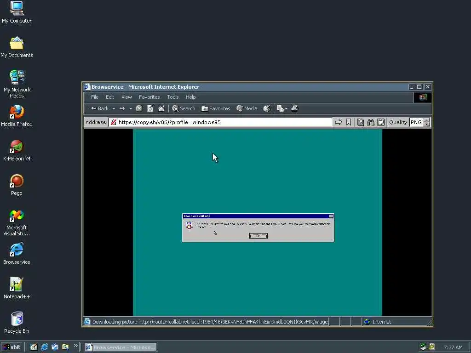Open the History icon in the toolbar

266,108
